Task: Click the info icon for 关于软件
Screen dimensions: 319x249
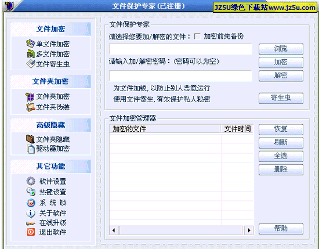Action: tap(31, 214)
